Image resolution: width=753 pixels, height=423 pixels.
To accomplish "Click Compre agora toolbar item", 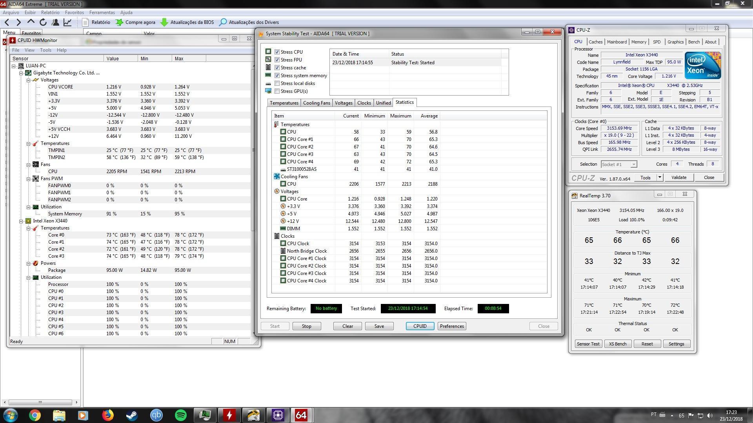I will coord(135,22).
